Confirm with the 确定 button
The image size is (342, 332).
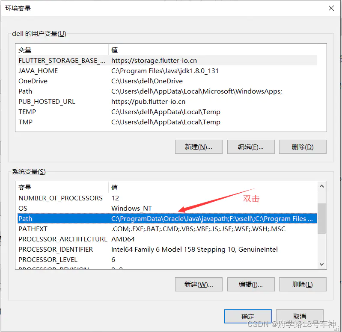[248, 316]
